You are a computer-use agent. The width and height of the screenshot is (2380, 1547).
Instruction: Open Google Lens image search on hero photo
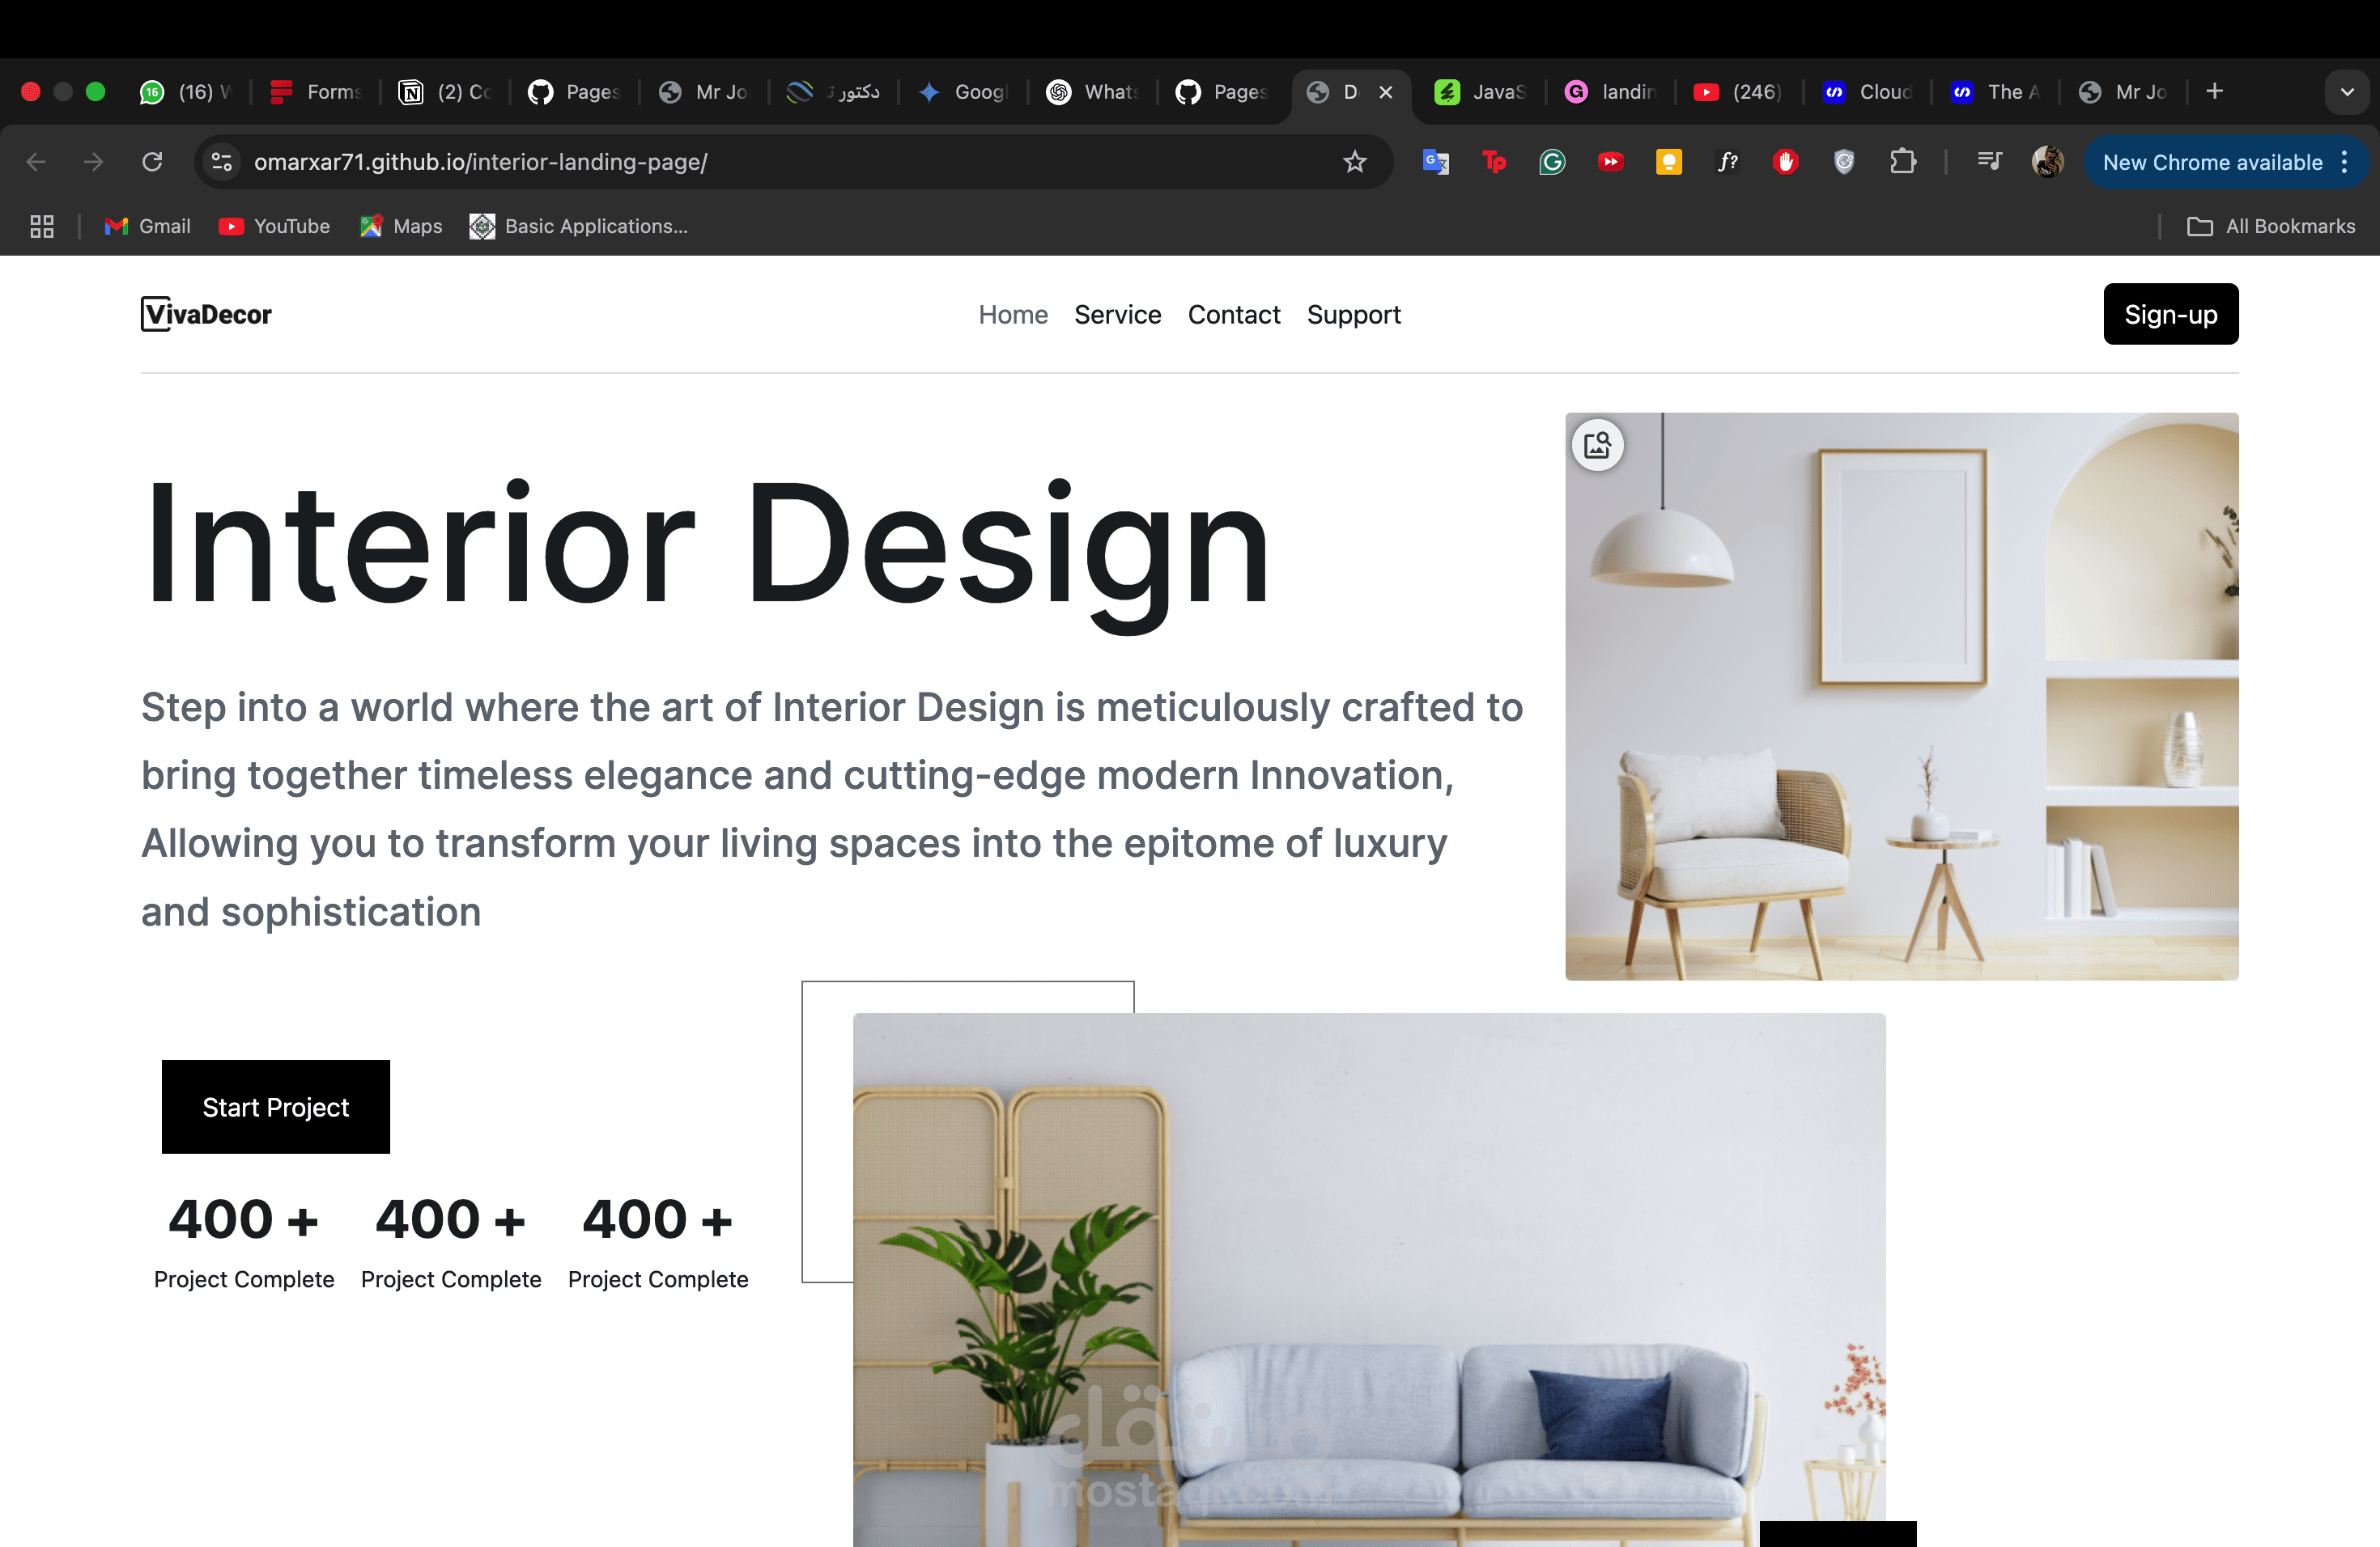coord(1597,445)
